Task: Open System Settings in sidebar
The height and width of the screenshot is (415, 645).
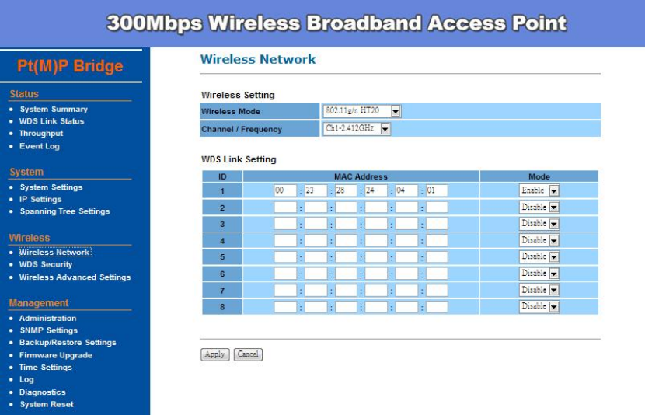Action: pyautogui.click(x=51, y=187)
